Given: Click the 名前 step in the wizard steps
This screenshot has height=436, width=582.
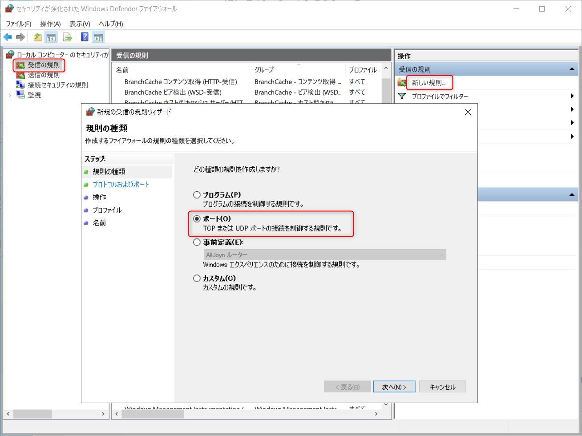Looking at the screenshot, I should tap(99, 223).
